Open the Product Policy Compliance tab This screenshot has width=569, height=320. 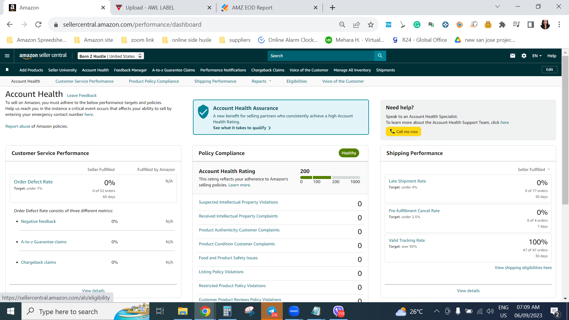click(154, 81)
